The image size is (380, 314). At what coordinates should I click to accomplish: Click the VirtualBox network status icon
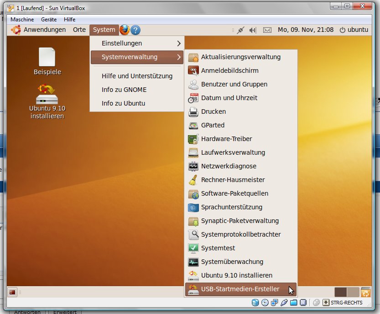tap(274, 303)
